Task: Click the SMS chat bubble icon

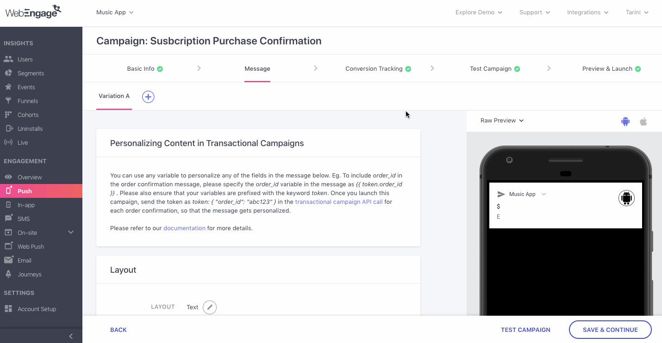Action: (x=8, y=219)
